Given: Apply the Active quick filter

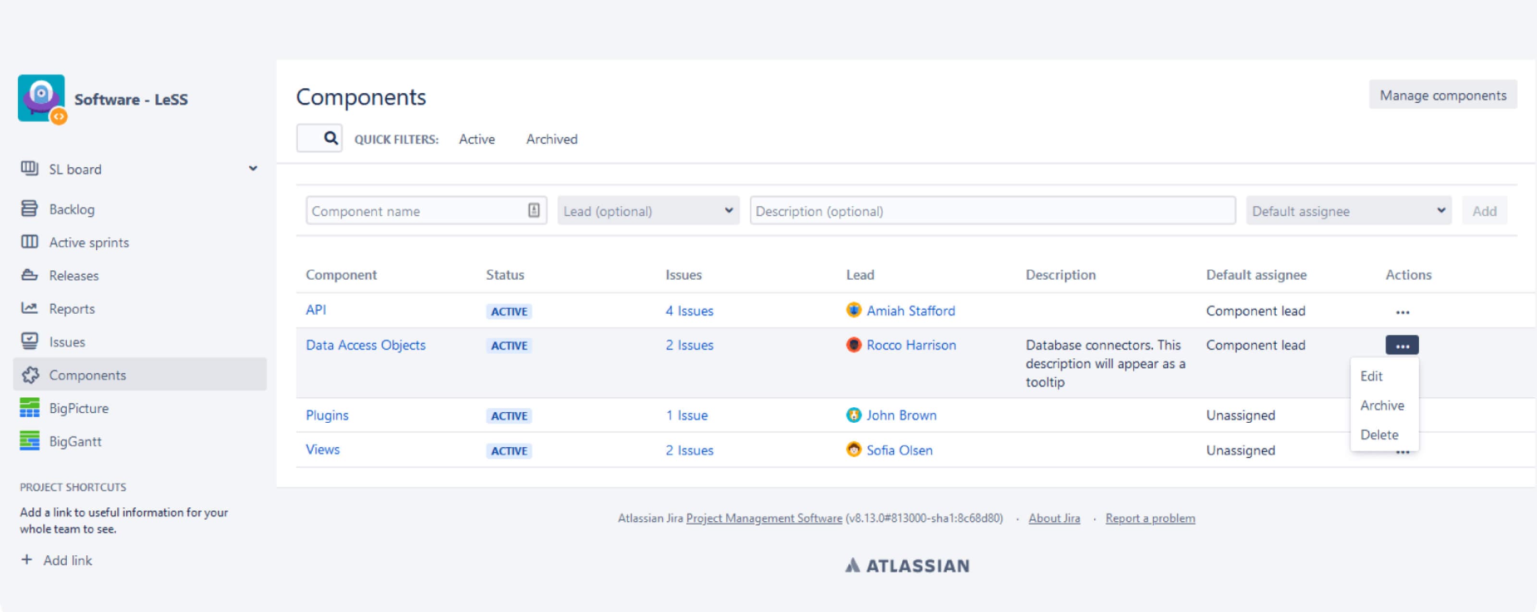Looking at the screenshot, I should pyautogui.click(x=477, y=139).
